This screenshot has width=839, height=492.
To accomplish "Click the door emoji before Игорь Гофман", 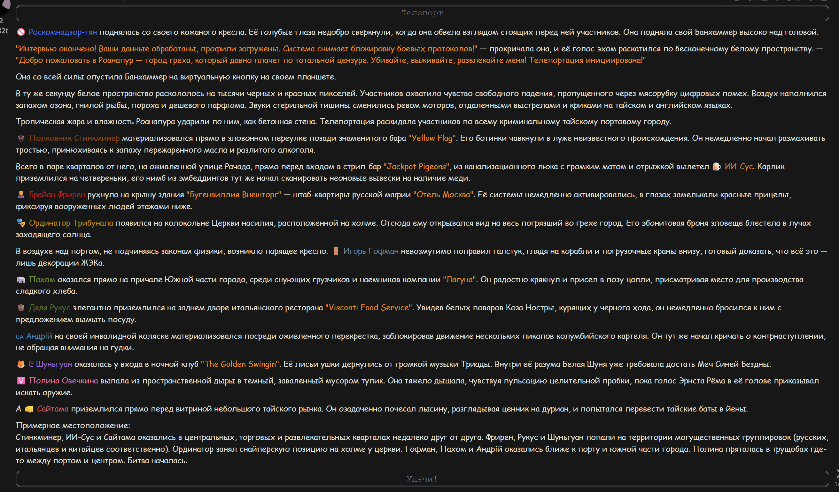I will [336, 252].
